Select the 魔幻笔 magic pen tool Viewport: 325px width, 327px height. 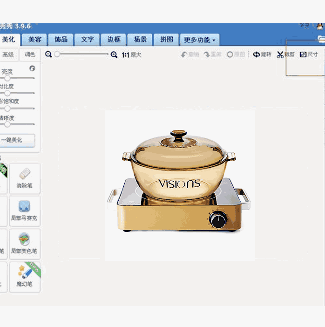pyautogui.click(x=24, y=276)
